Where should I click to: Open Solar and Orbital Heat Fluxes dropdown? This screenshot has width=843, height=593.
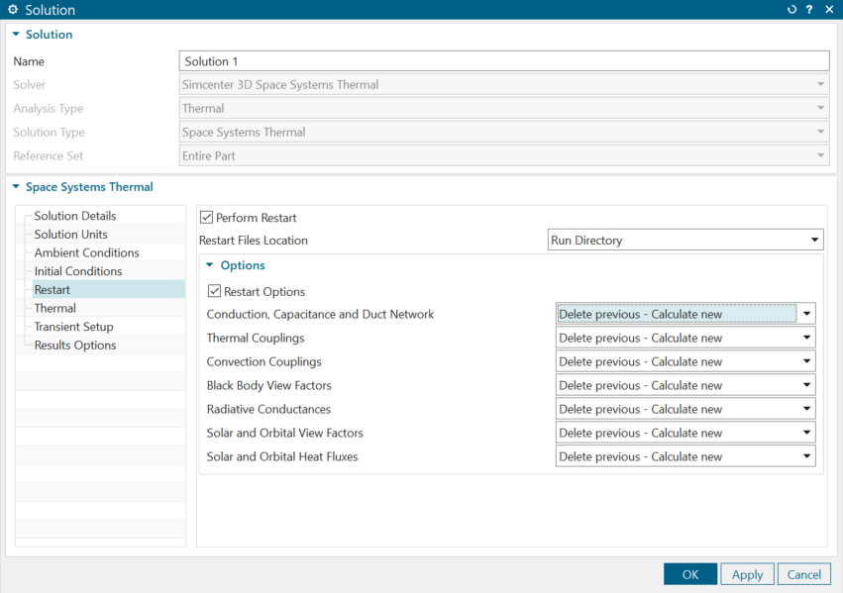point(685,456)
